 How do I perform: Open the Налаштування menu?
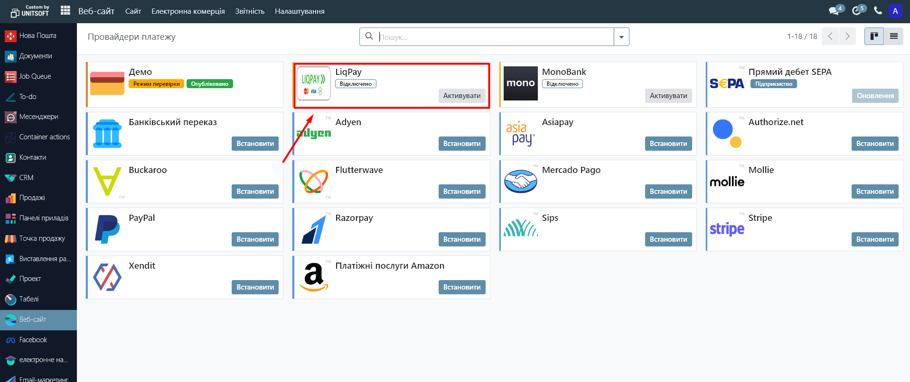pos(300,11)
